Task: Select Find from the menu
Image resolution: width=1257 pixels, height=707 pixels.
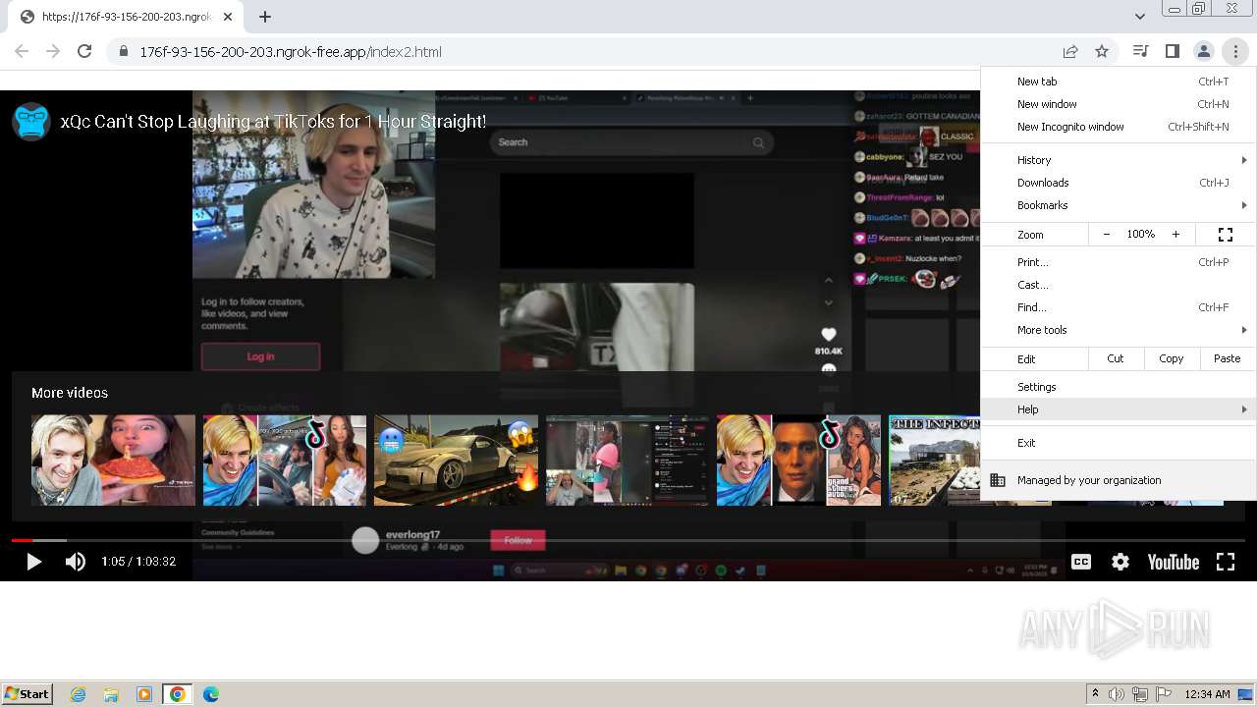Action: coord(1119,307)
